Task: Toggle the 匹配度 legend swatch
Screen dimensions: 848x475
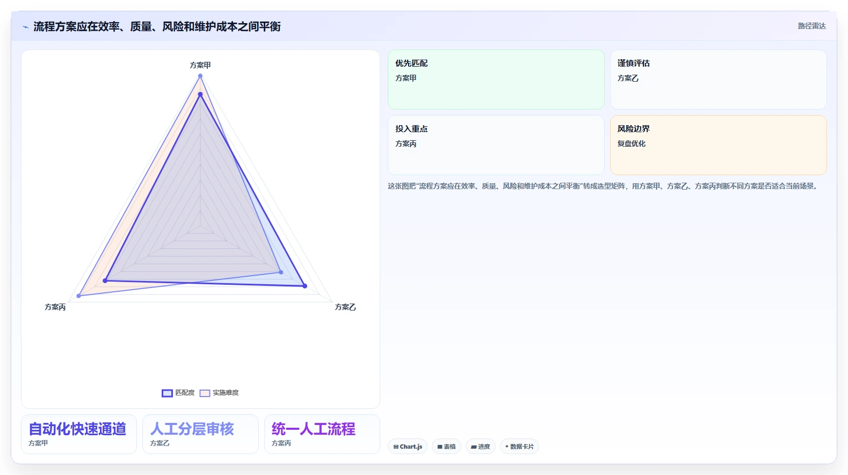Action: pyautogui.click(x=167, y=393)
